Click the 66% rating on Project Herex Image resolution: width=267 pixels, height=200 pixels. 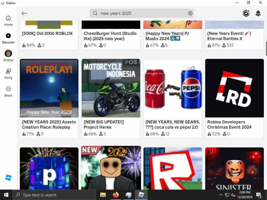90,134
